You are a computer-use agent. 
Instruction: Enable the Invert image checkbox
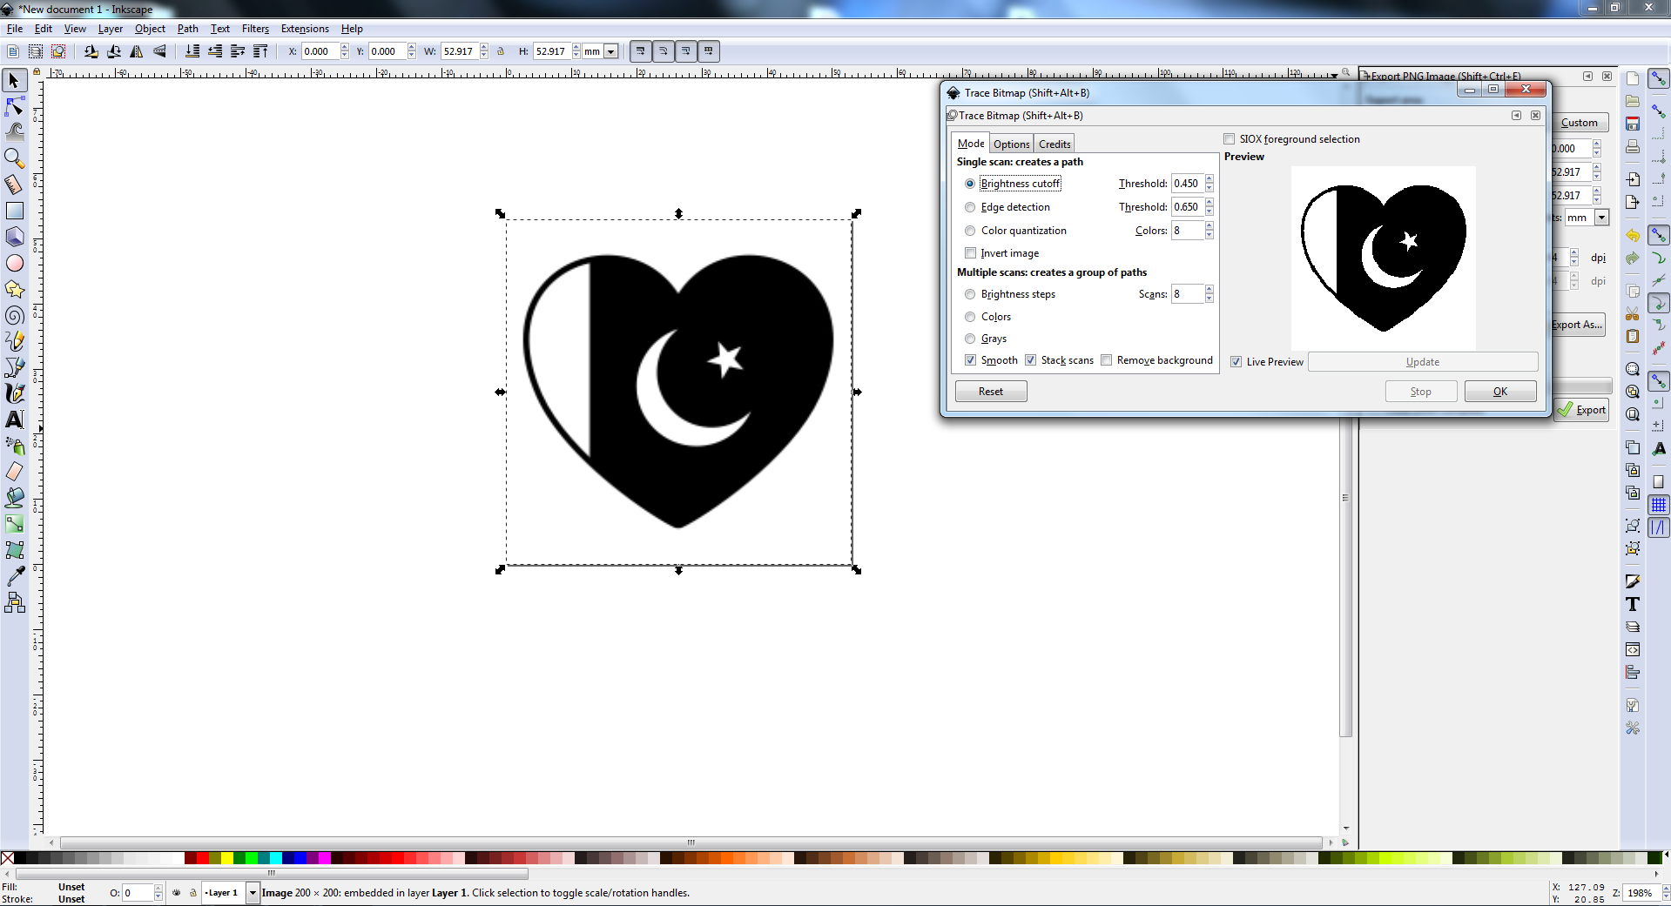point(971,253)
